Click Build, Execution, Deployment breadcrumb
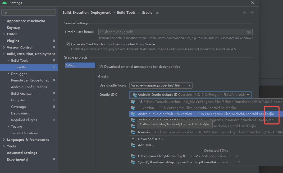The width and height of the screenshot is (283, 173). click(x=86, y=13)
